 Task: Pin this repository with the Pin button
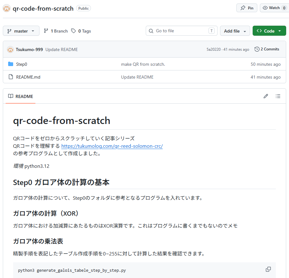click(x=247, y=8)
